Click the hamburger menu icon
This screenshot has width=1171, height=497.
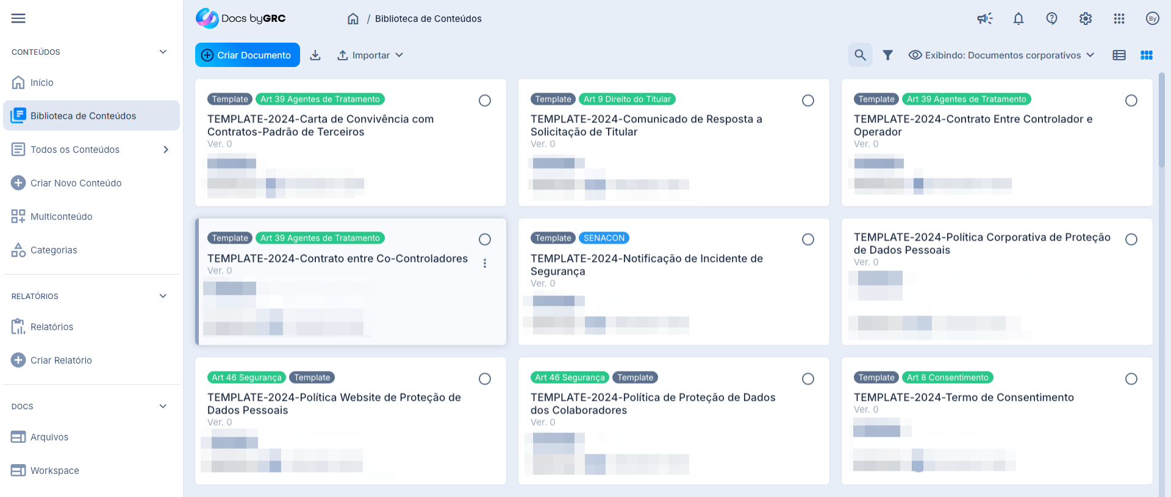[x=18, y=18]
